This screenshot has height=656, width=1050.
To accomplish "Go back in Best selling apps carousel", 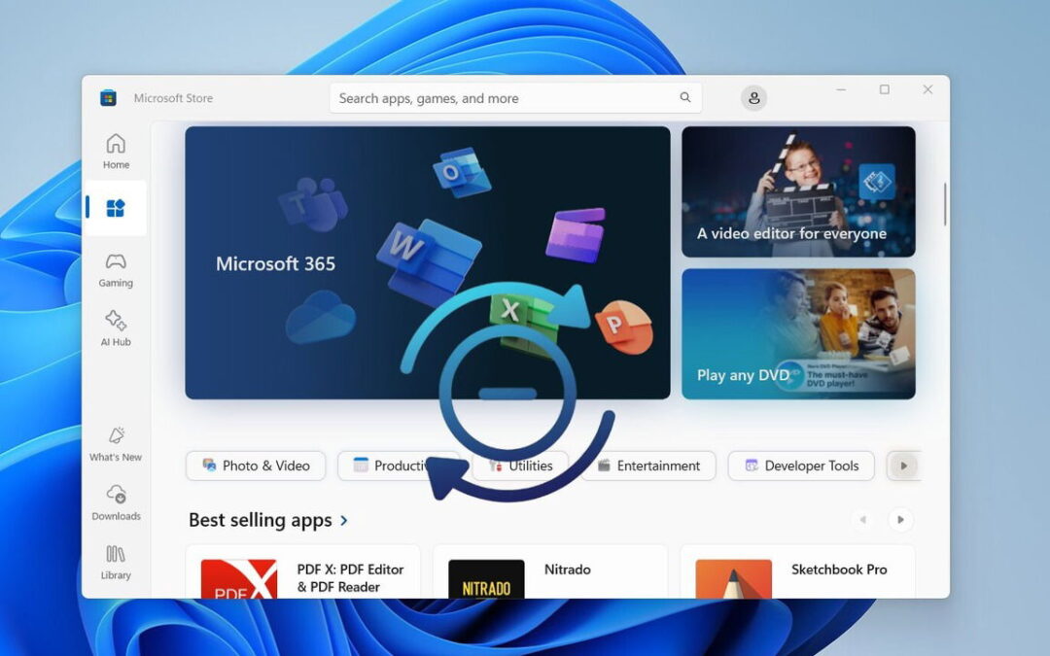I will pyautogui.click(x=862, y=520).
